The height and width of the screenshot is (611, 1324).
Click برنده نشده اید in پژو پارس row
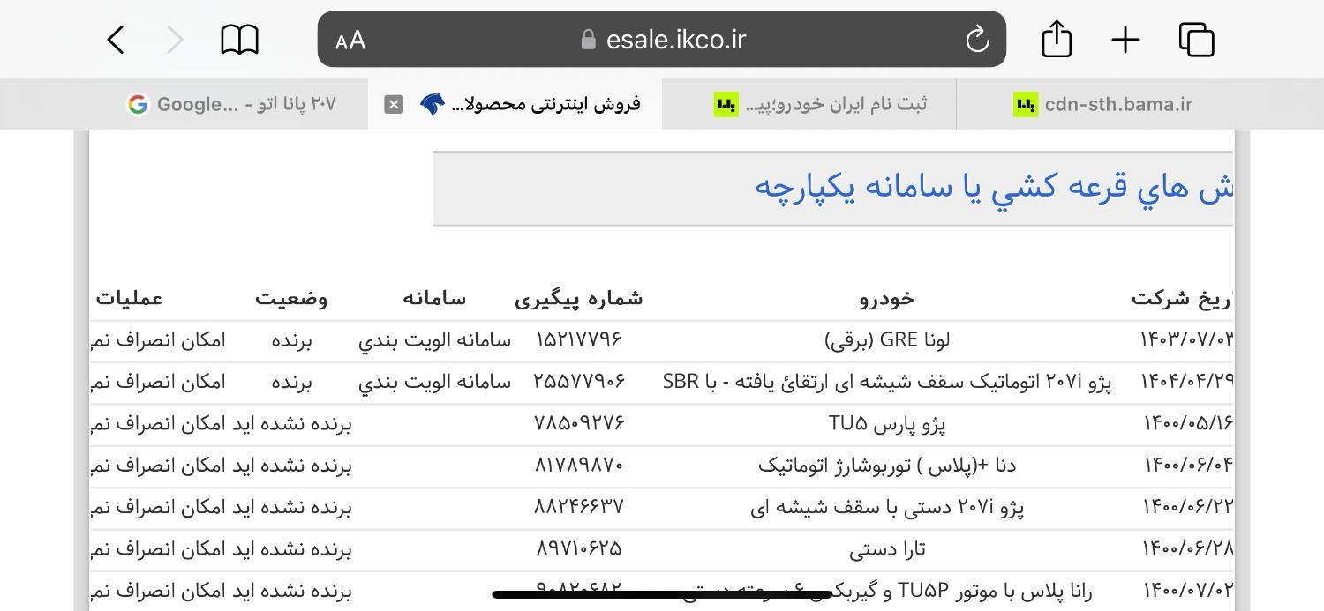(x=291, y=423)
